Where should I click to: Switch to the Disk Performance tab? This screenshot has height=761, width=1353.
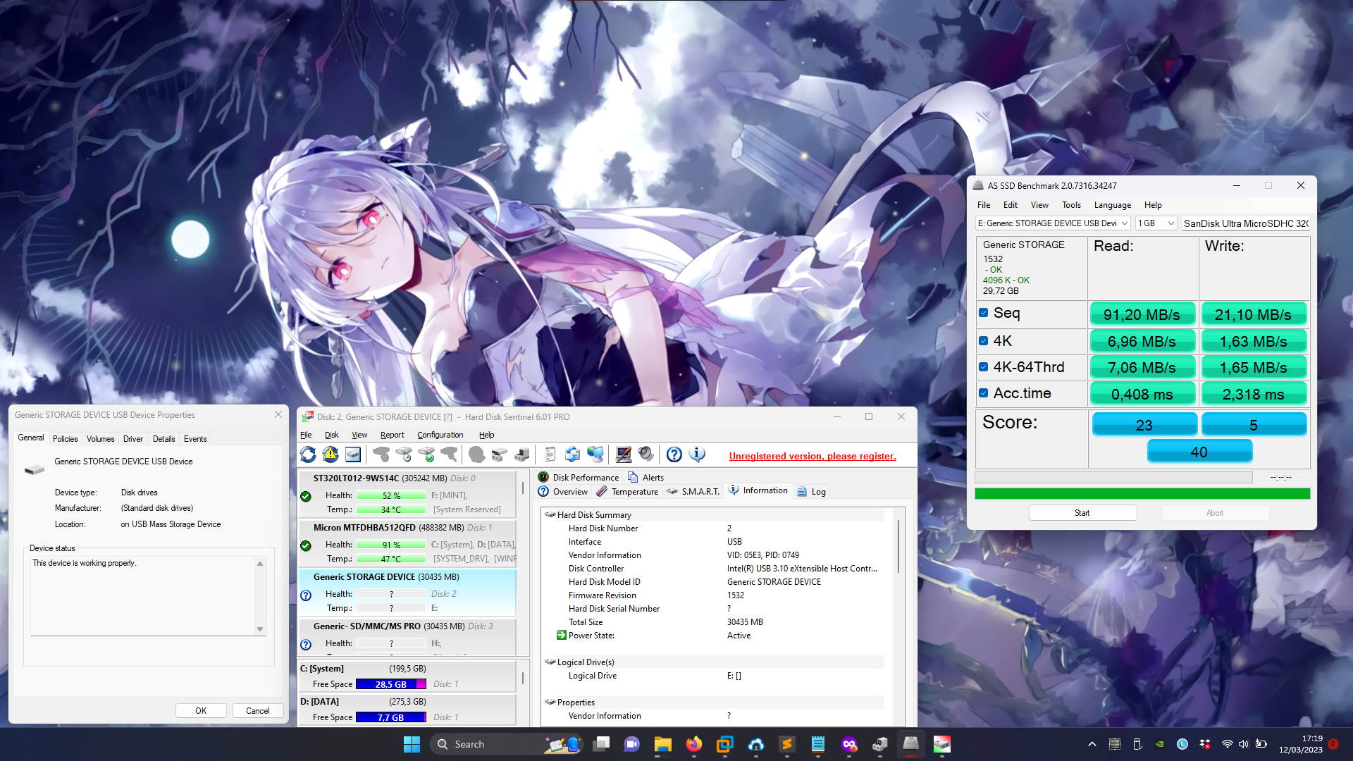coord(579,478)
